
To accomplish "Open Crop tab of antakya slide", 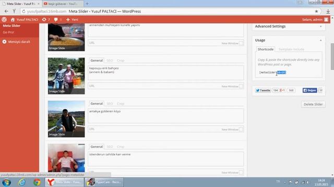I will click(x=121, y=104).
